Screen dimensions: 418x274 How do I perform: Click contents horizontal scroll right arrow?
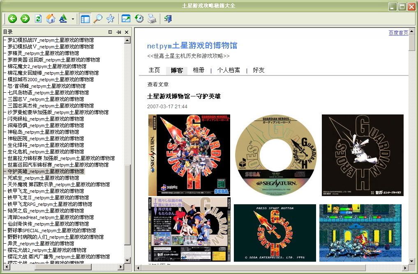tap(121, 267)
